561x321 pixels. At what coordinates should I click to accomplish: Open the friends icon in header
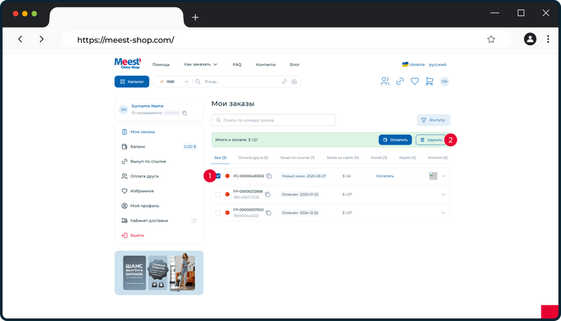385,81
